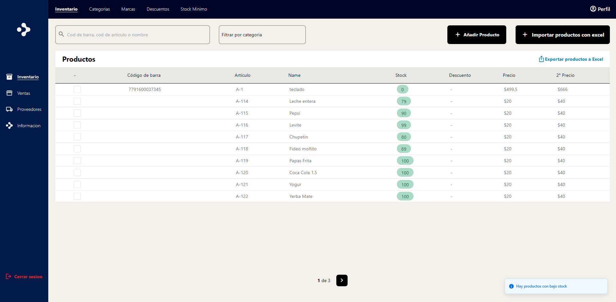The width and height of the screenshot is (616, 302).
Task: Select the Pepsi row checkbox
Action: point(77,113)
